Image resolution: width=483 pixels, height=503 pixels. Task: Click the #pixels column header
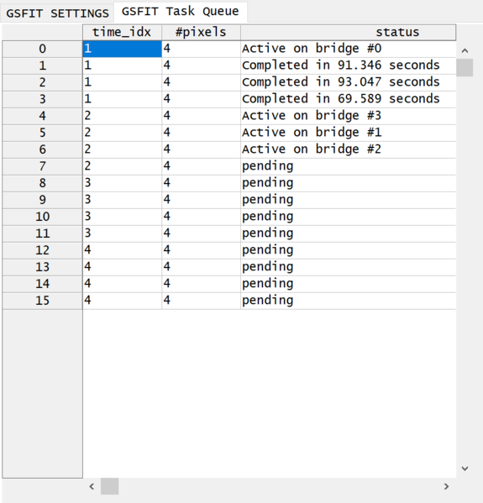pyautogui.click(x=201, y=32)
